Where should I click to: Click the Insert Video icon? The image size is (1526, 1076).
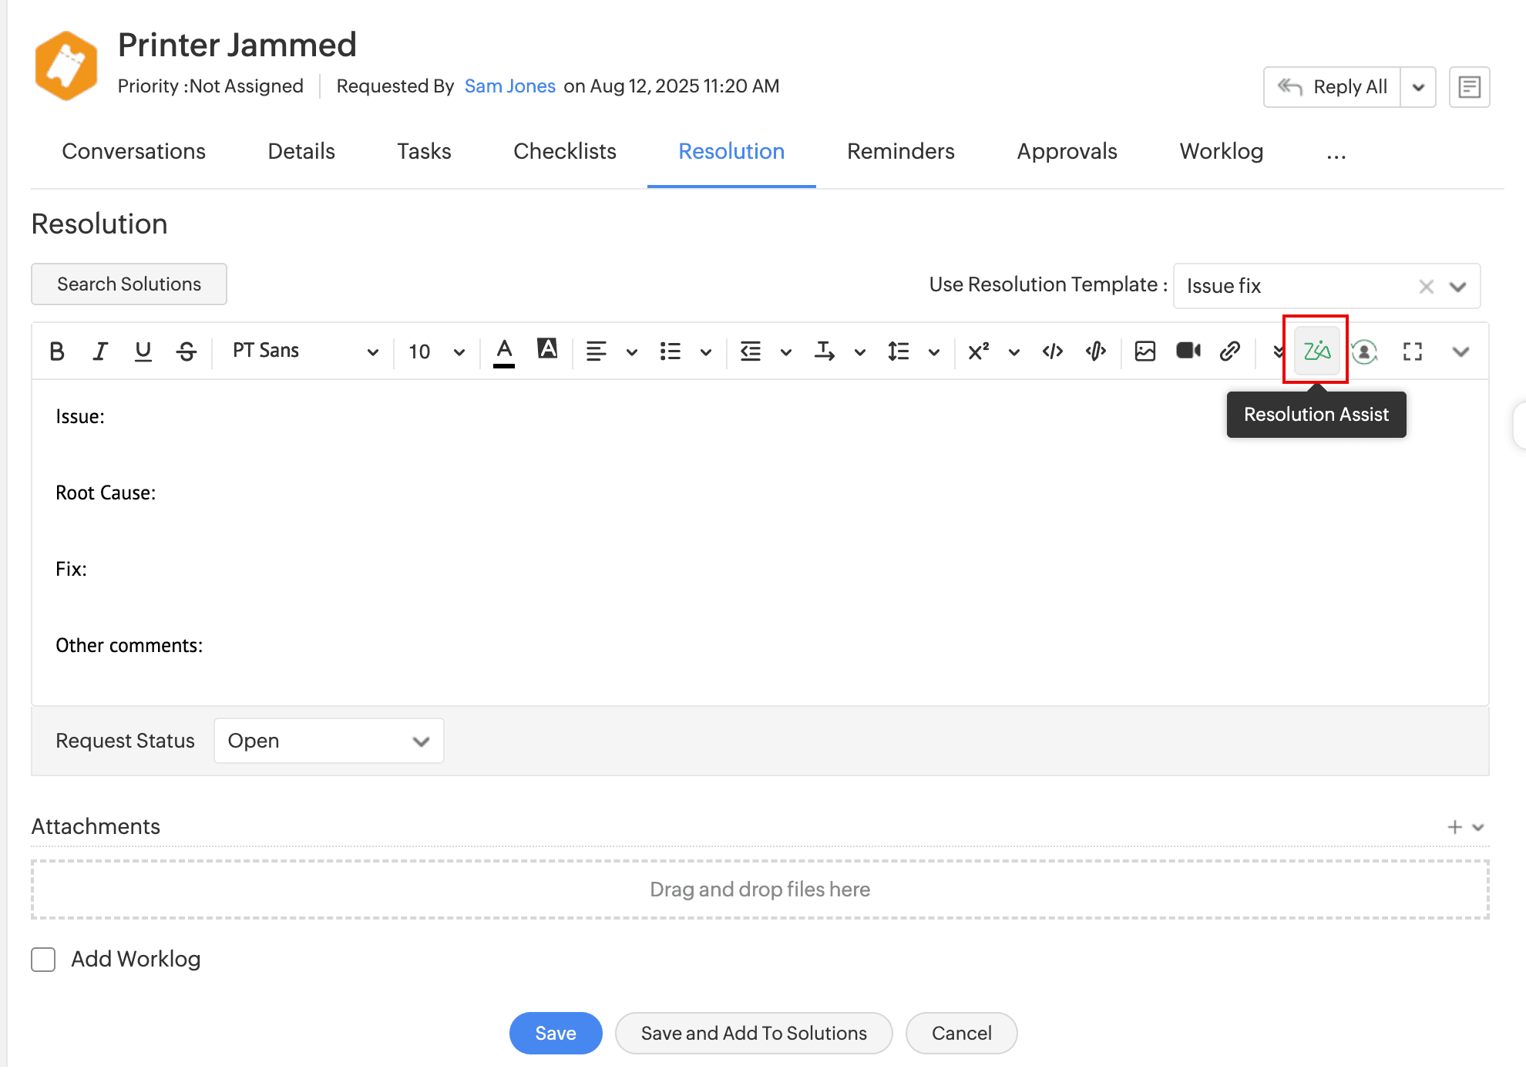[1188, 351]
